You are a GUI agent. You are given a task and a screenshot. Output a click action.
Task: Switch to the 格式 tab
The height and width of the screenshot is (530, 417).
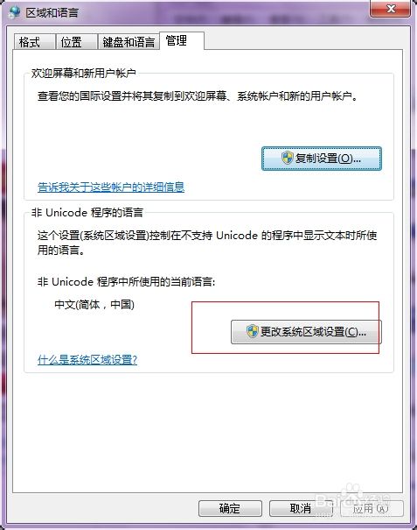tap(34, 42)
